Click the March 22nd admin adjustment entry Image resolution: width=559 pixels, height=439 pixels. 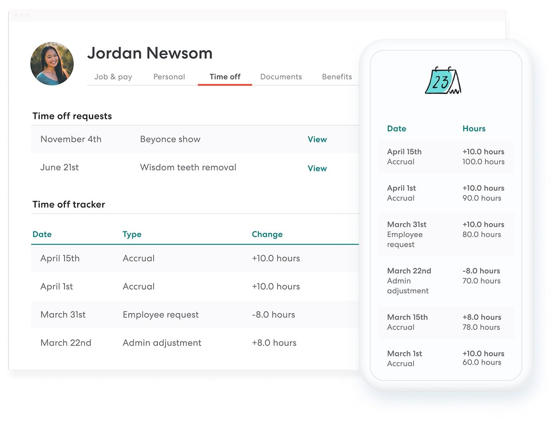(x=160, y=342)
